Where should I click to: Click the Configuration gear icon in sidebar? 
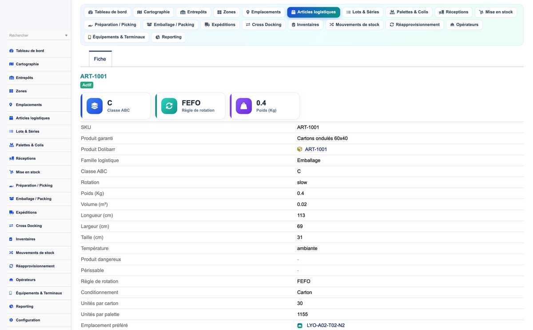(12, 320)
